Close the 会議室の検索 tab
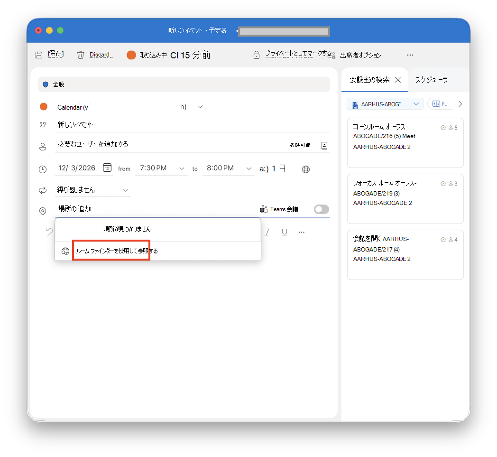This screenshot has height=457, width=497. (398, 80)
